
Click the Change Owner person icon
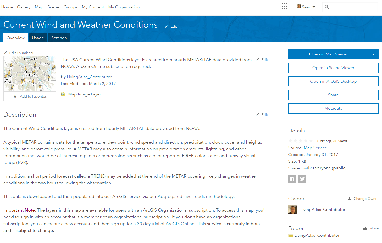click(x=349, y=199)
